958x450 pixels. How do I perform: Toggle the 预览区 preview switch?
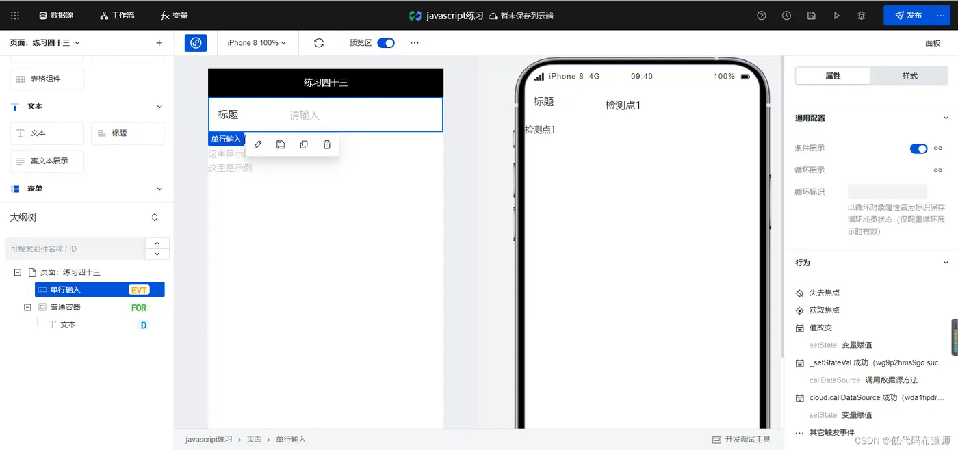tap(386, 42)
